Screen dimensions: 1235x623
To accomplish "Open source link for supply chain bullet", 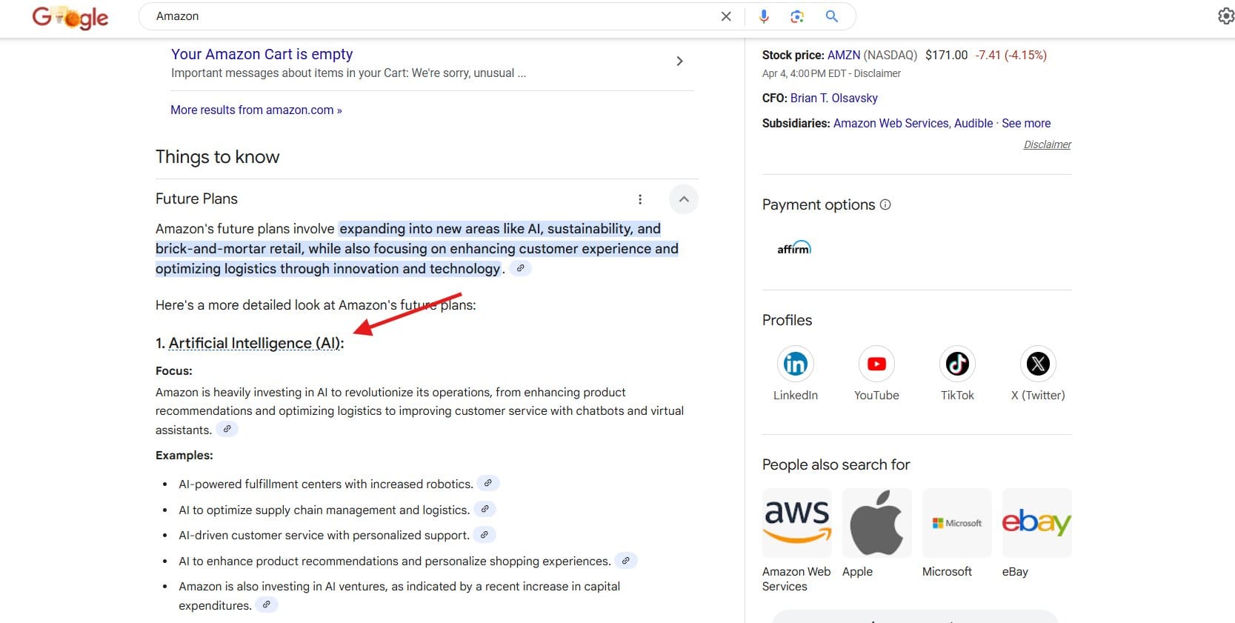I will tap(485, 510).
